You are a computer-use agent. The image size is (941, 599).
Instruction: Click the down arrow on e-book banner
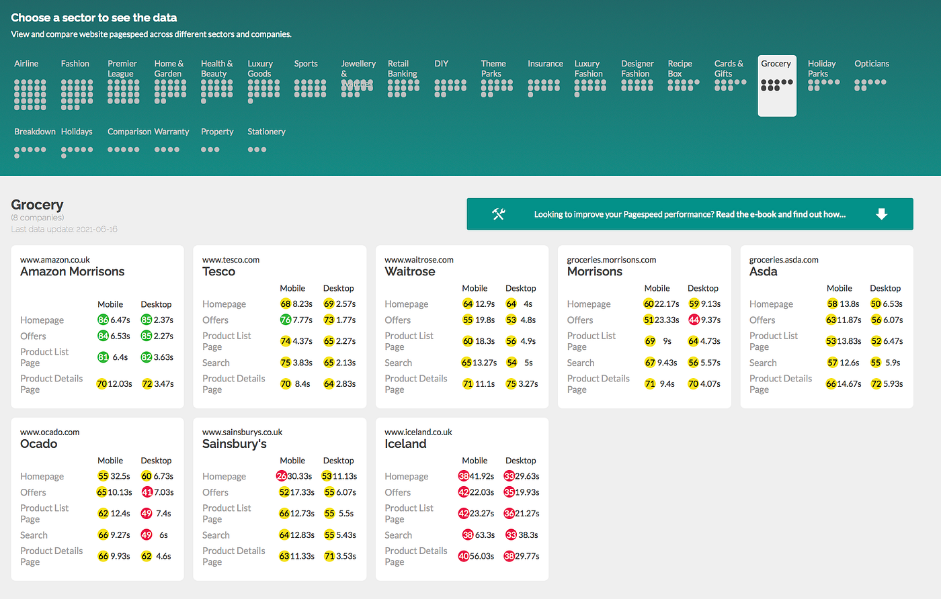coord(882,214)
